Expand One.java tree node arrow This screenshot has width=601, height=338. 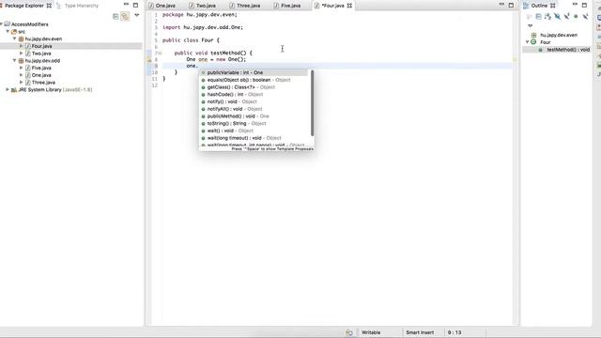click(x=21, y=75)
